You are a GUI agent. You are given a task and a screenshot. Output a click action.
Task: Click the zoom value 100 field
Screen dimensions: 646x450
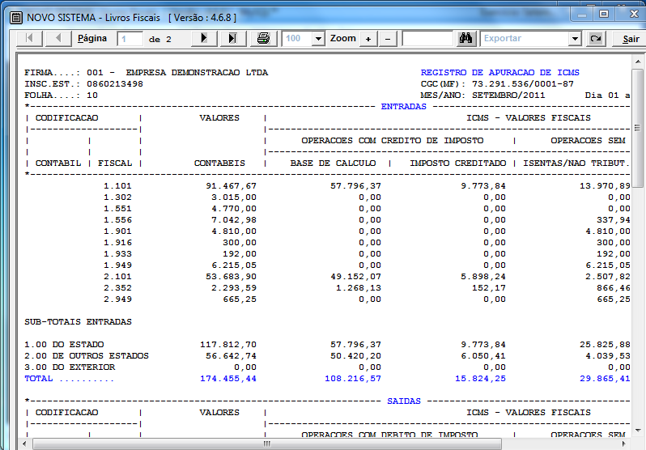(297, 39)
